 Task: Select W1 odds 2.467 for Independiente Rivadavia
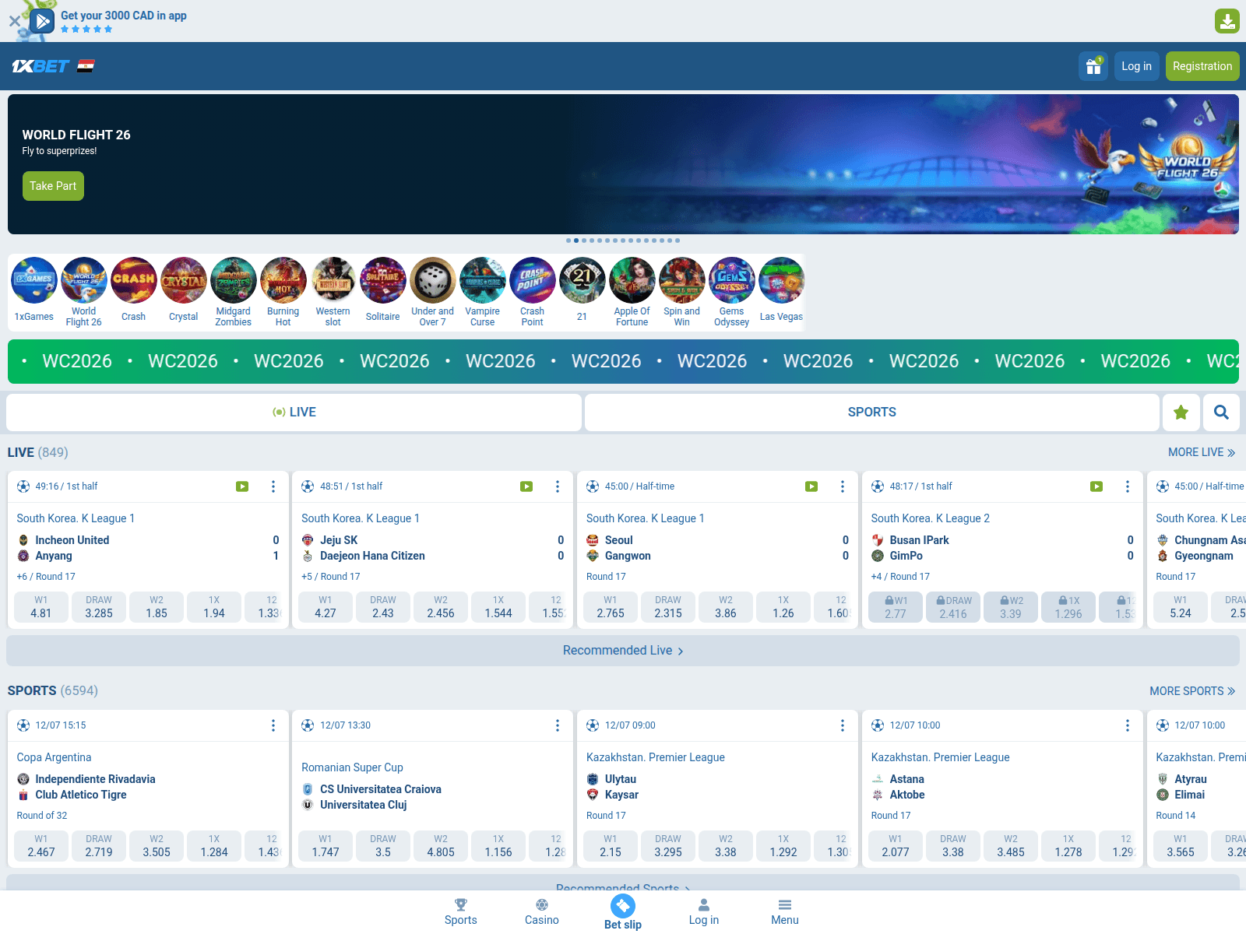point(40,846)
